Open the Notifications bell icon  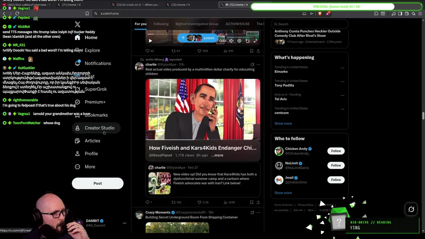tap(77, 63)
